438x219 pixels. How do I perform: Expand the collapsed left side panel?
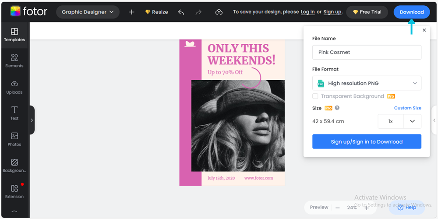click(32, 120)
